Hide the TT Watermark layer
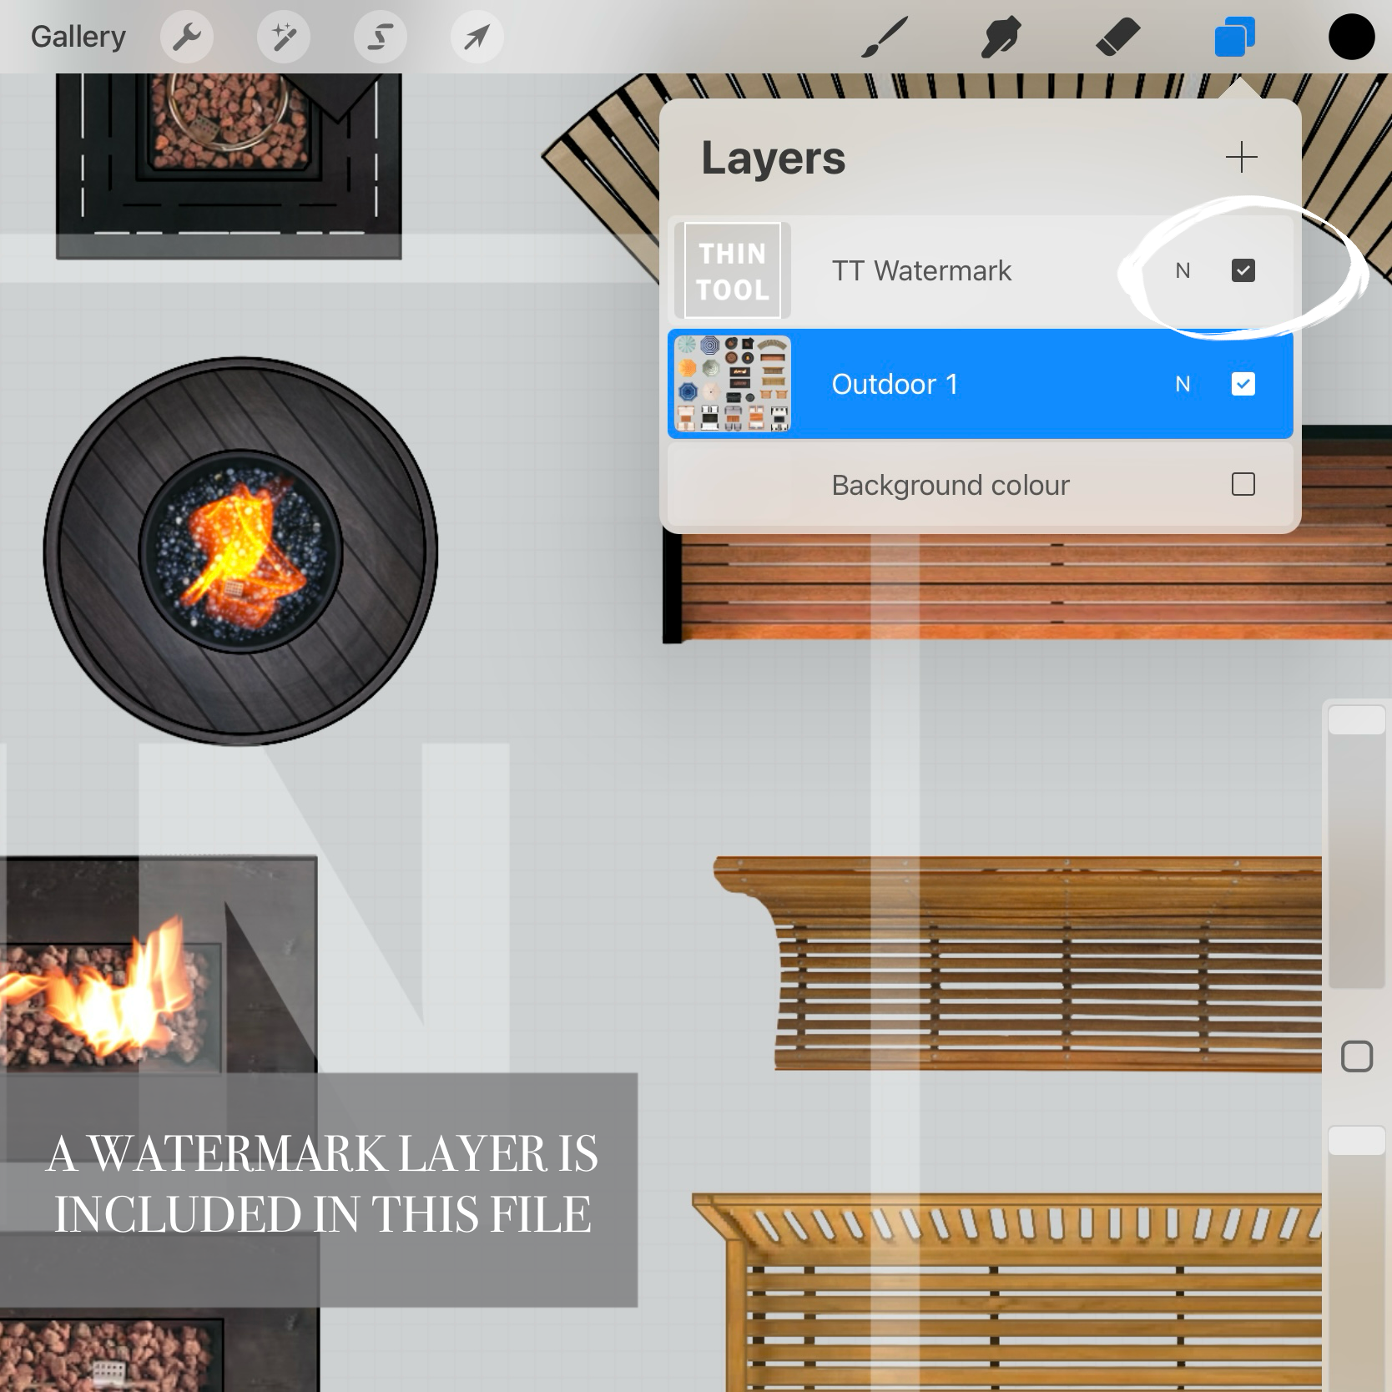The height and width of the screenshot is (1392, 1392). point(1243,270)
